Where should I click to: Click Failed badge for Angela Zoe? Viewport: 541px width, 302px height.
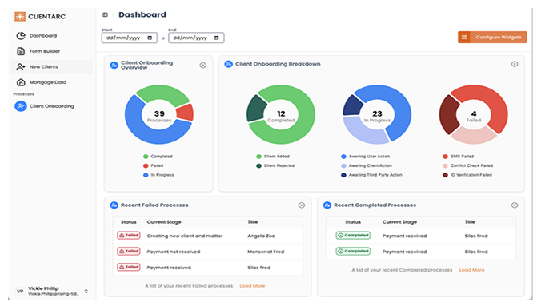coord(129,236)
